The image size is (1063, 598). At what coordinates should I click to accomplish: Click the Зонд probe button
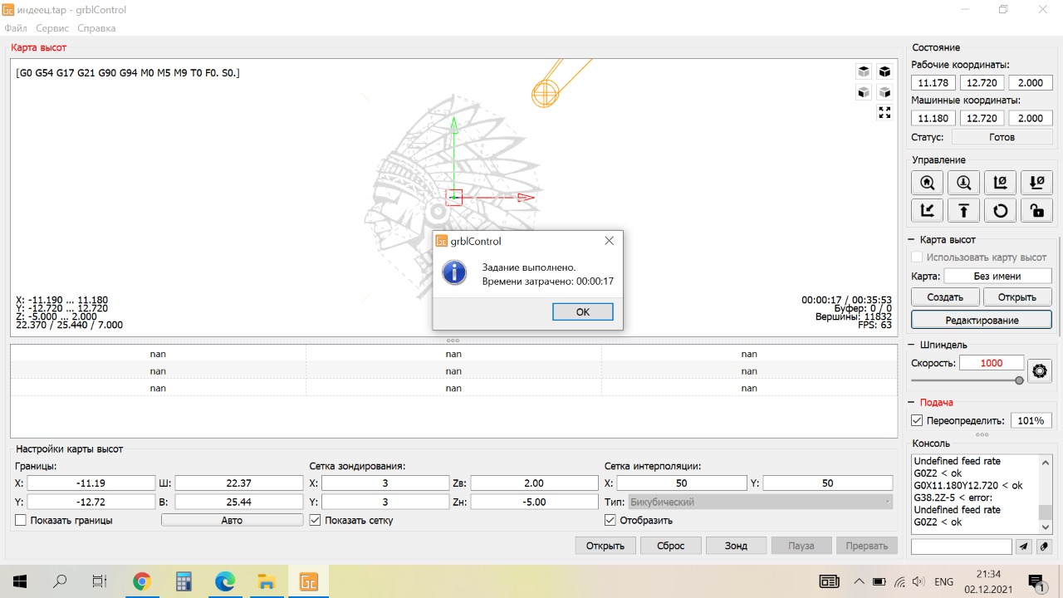point(736,546)
